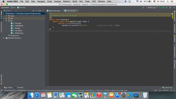Open Search Everywhere magnifier in IDE toolbar

(174, 7)
